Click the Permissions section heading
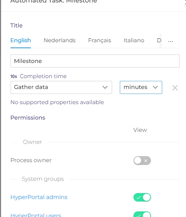This screenshot has height=217, width=186. 28,117
